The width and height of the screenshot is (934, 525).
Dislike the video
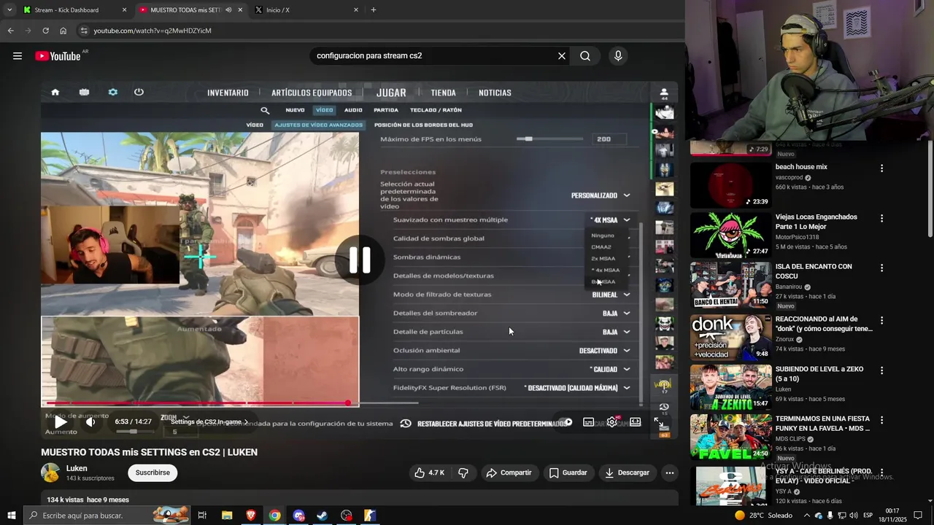pos(463,472)
